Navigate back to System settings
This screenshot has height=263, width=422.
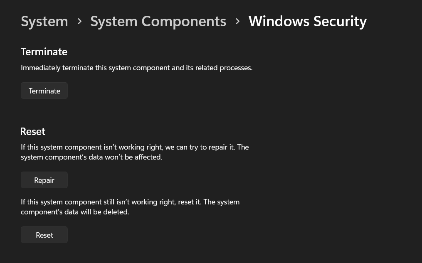tap(44, 21)
